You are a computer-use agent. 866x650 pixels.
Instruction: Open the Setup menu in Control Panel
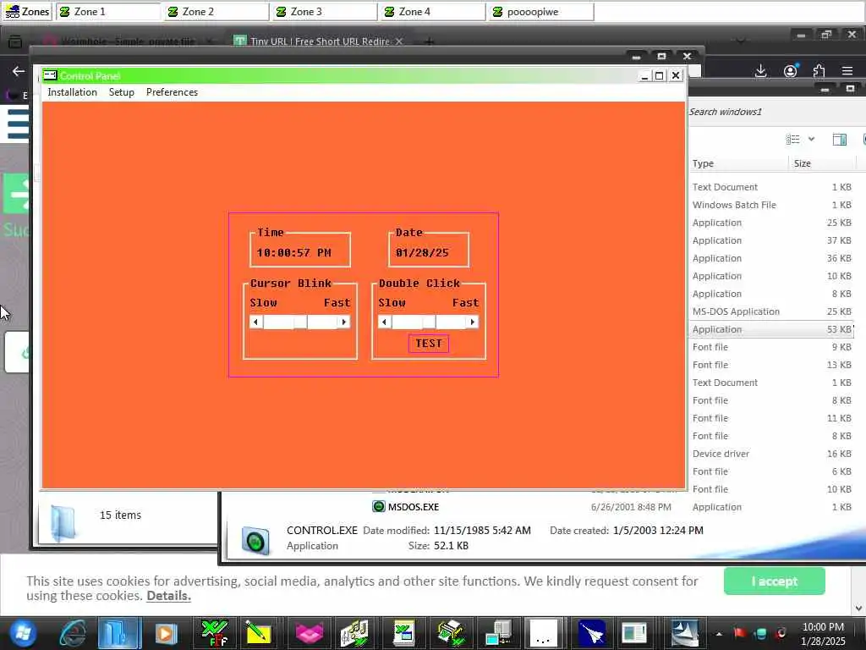pos(122,92)
